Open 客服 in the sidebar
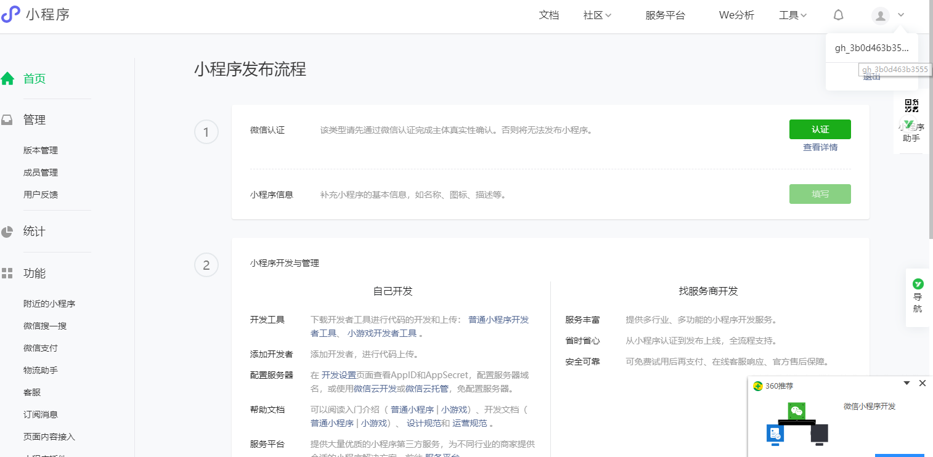Viewport: 933px width, 457px height. [x=32, y=392]
